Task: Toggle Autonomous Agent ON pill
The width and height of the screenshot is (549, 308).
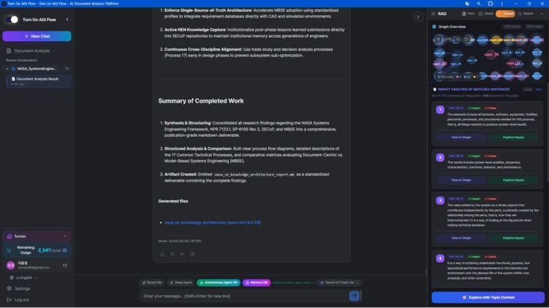Action: 219,282
